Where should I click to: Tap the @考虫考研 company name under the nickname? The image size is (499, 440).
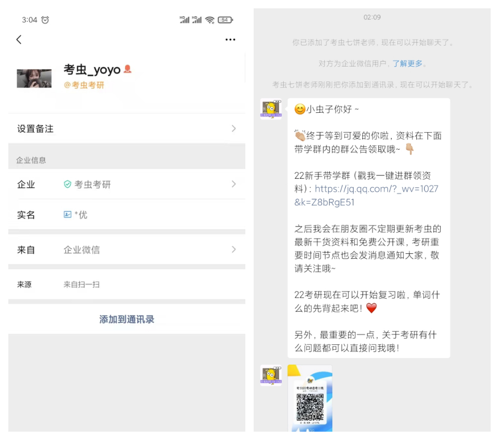click(x=85, y=85)
